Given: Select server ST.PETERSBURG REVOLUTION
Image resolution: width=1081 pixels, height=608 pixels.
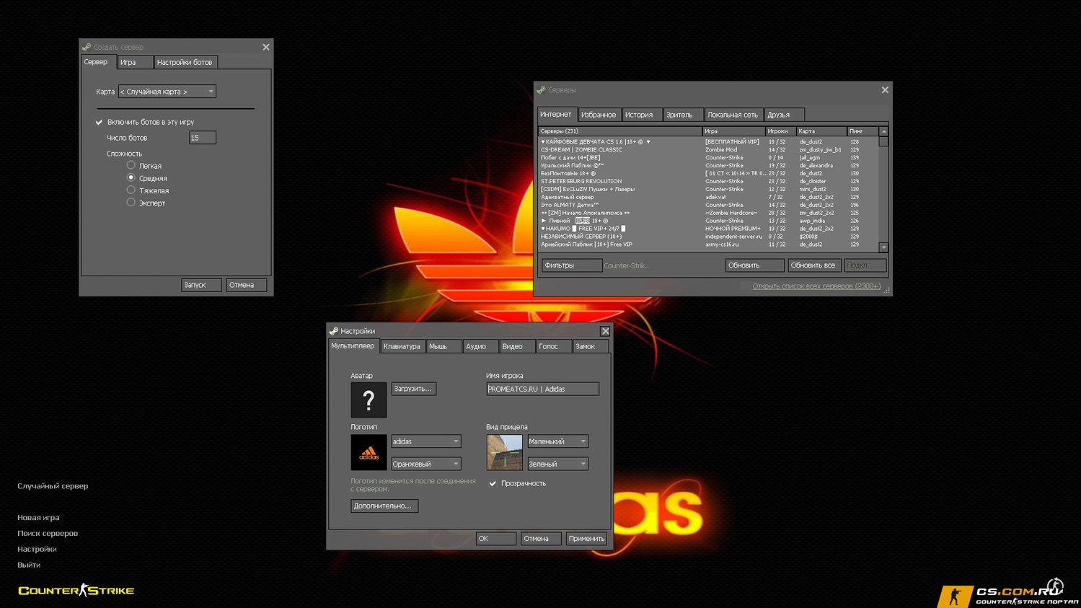Looking at the screenshot, I should pos(708,181).
